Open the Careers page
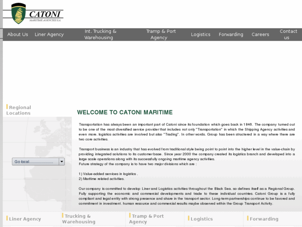The width and height of the screenshot is (302, 227). [x=260, y=35]
